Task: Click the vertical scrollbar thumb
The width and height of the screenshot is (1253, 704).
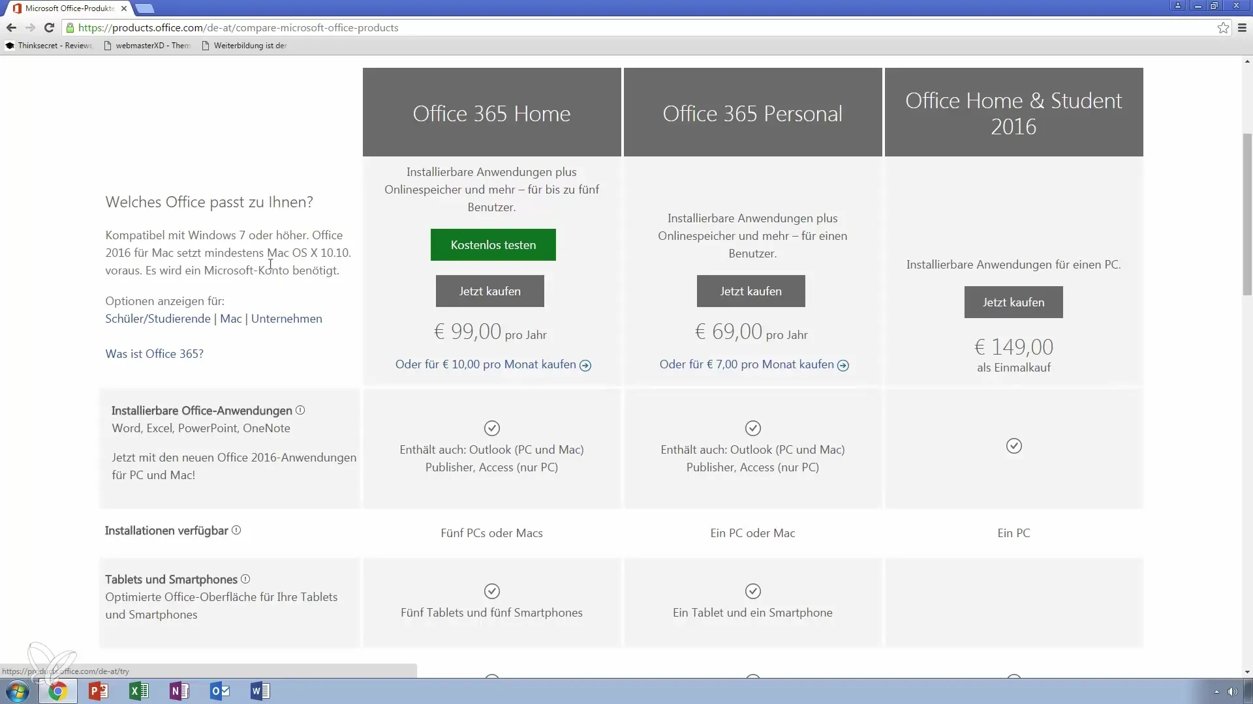Action: [x=1247, y=214]
